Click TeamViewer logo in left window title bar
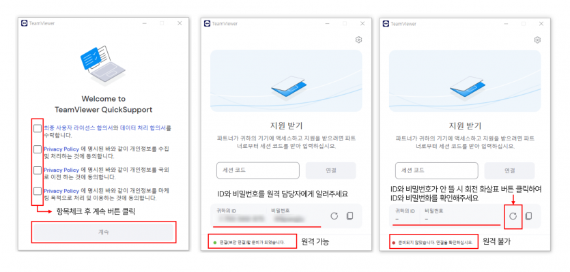570x272 pixels. (x=25, y=23)
